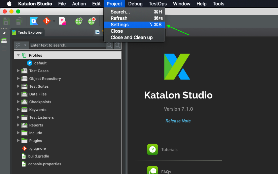Expand the Reports folder
This screenshot has height=174, width=278.
tap(18, 125)
